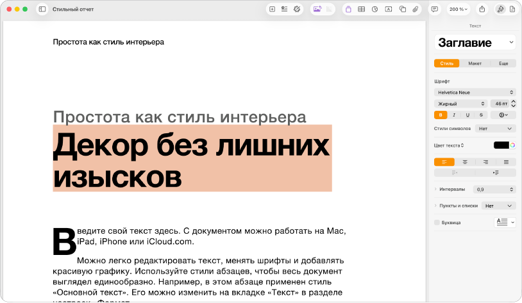The image size is (522, 303).
Task: Center-align the text
Action: point(465,162)
